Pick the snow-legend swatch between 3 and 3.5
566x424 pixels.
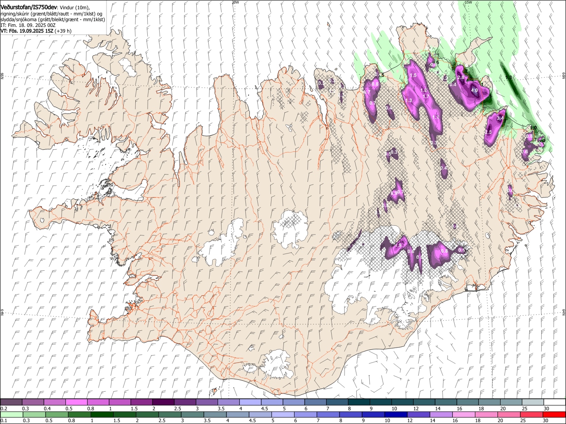pyautogui.click(x=207, y=402)
